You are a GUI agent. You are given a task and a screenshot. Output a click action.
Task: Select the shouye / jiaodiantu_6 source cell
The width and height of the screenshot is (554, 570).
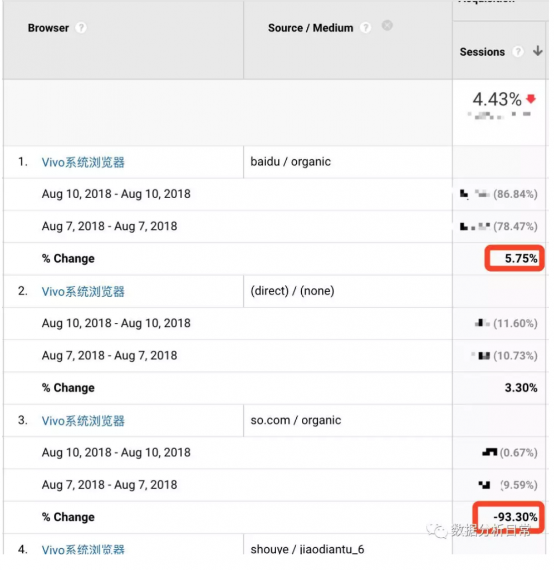[307, 549]
